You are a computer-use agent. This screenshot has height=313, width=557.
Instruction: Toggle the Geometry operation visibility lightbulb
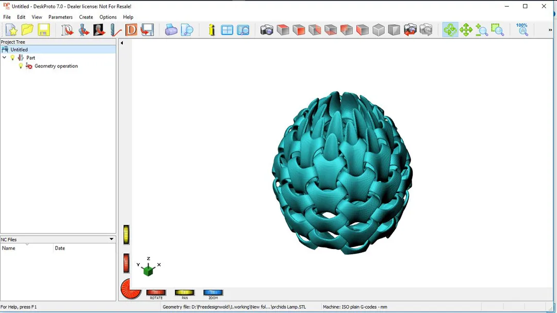click(21, 66)
